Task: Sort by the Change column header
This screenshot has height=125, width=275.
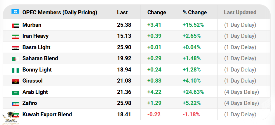Action: tap(157, 12)
